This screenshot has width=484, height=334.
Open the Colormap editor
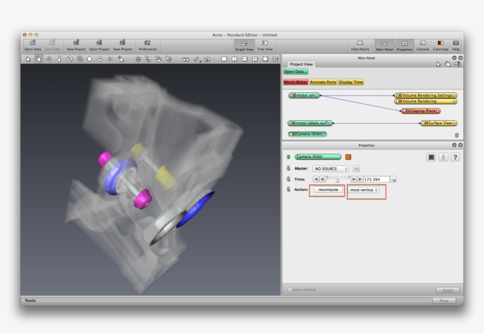click(x=440, y=45)
